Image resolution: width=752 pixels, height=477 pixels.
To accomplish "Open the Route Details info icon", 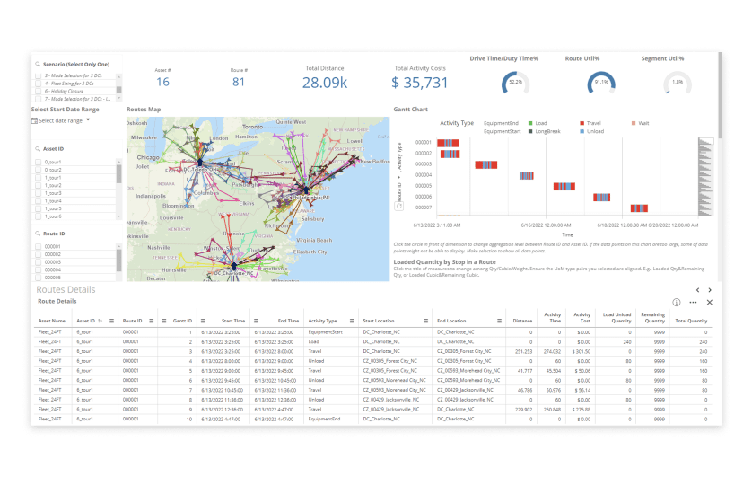I will (677, 303).
